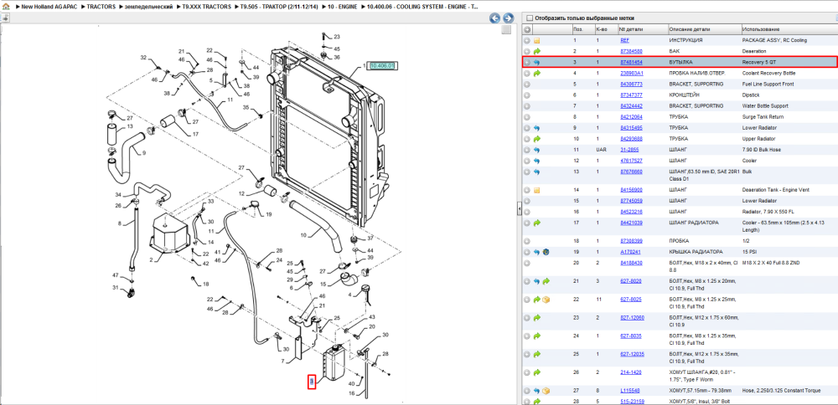838x405 pixels.
Task: Go to the home page icon
Action: [x=6, y=7]
